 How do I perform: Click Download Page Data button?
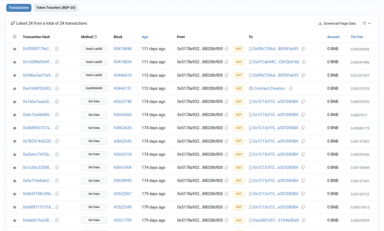(x=337, y=24)
